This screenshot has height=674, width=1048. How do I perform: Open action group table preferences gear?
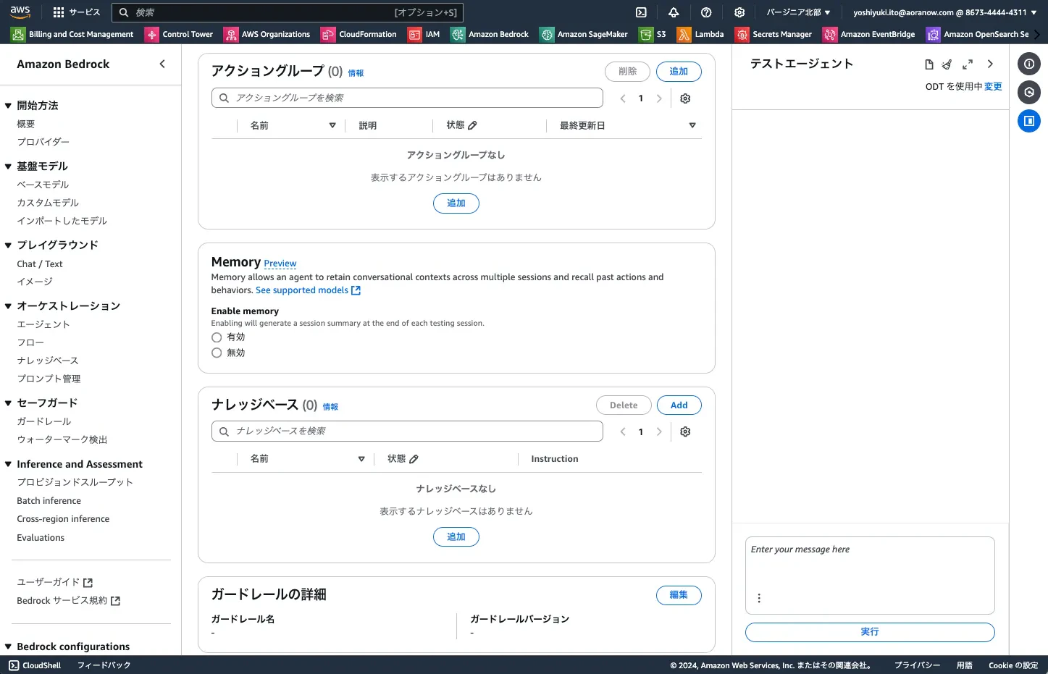pos(685,98)
